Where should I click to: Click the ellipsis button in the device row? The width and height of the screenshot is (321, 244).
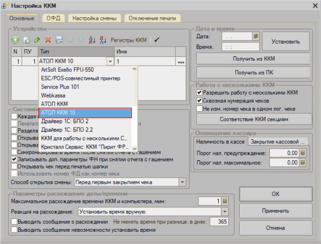coord(181,61)
